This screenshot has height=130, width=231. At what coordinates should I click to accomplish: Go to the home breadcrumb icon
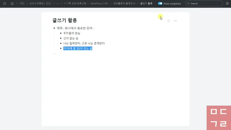pos(12,3)
